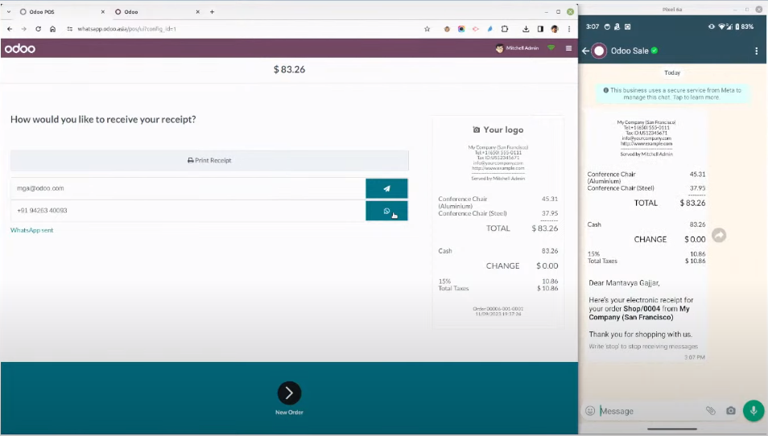Open the receipt image in WhatsApp chat
The height and width of the screenshot is (436, 768).
646,191
